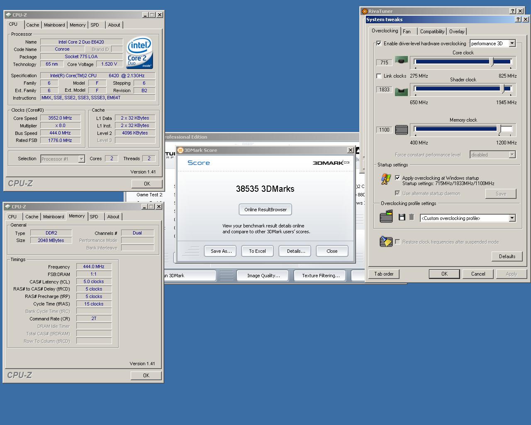Click the core clock value field 715

[384, 63]
